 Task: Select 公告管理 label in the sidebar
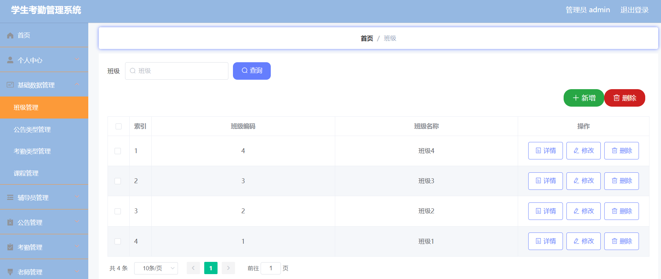click(x=30, y=223)
